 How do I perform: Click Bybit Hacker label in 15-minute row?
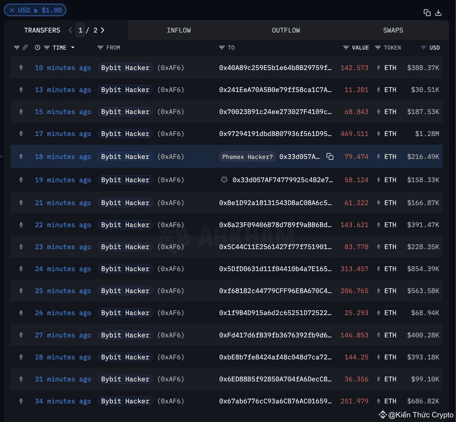point(125,112)
